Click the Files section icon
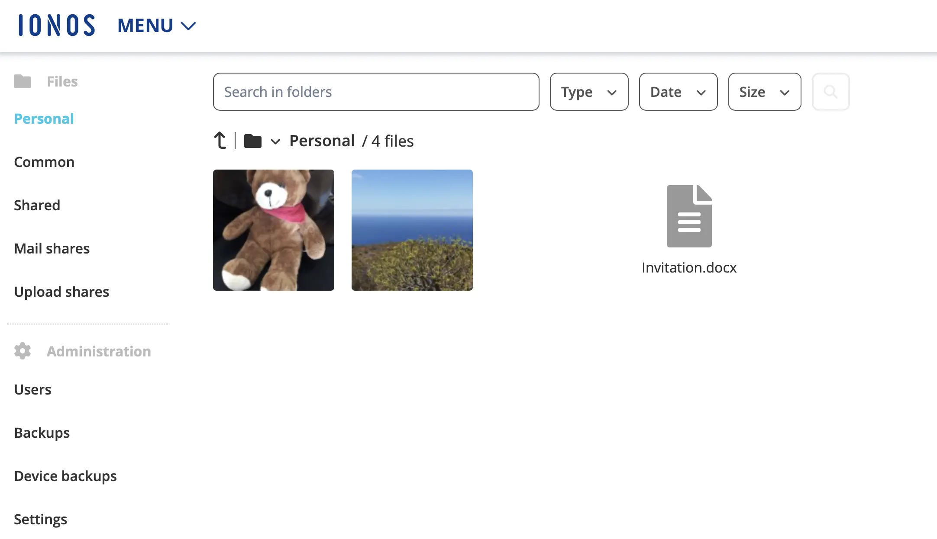Image resolution: width=937 pixels, height=539 pixels. pos(23,81)
